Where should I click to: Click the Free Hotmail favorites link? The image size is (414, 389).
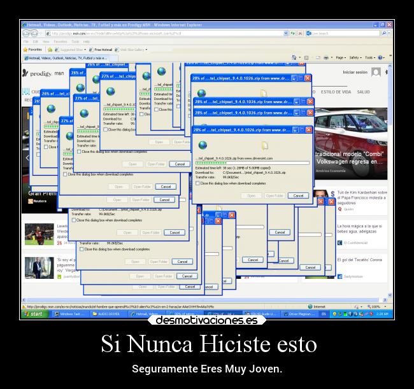point(101,50)
